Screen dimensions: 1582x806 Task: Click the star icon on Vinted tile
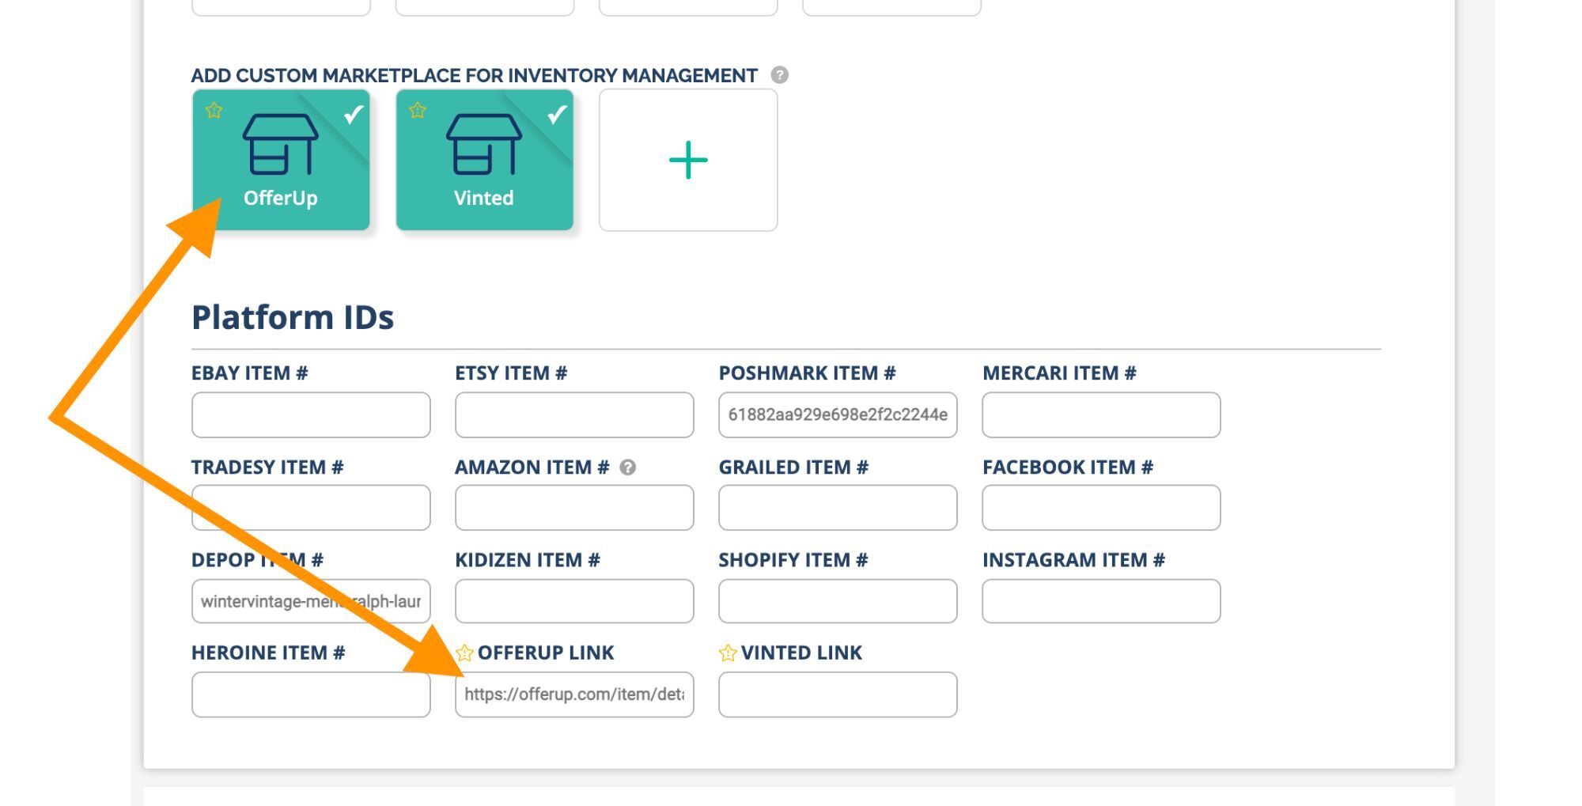[x=418, y=111]
